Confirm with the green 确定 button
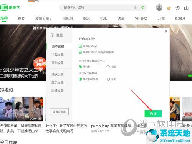The height and width of the screenshot is (144, 192). (x=153, y=114)
